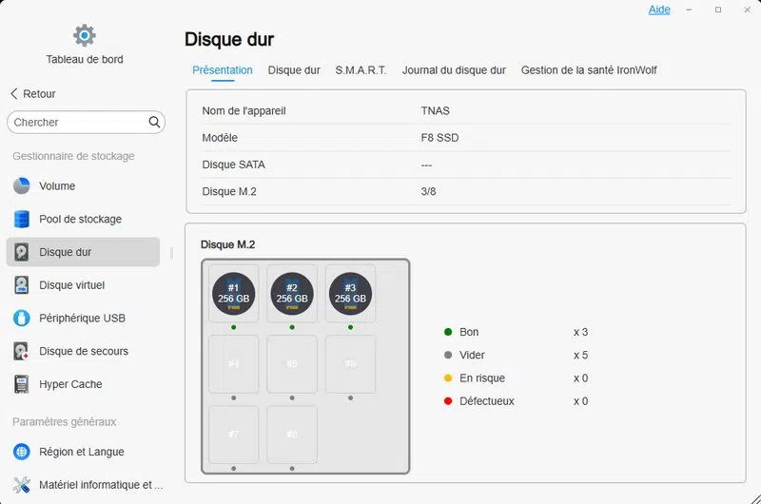Minimize the window

coord(689,10)
